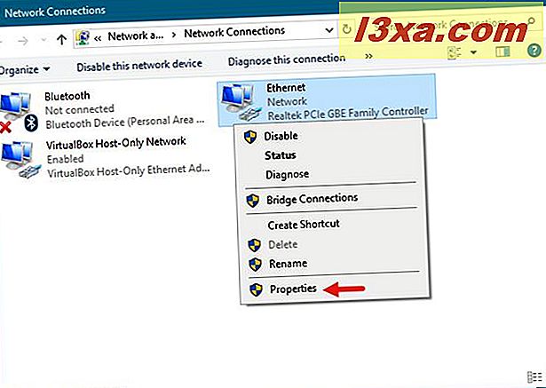Expand the Organize dropdown menu

pos(24,69)
